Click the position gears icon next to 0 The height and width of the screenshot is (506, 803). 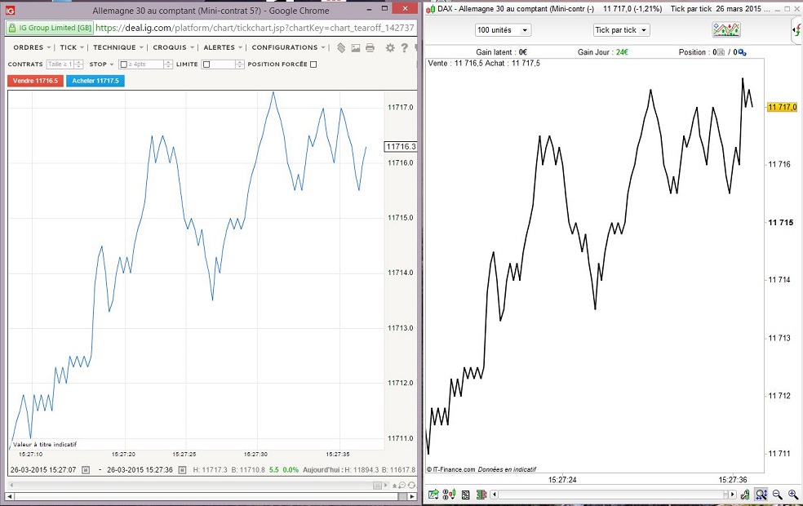pos(742,52)
